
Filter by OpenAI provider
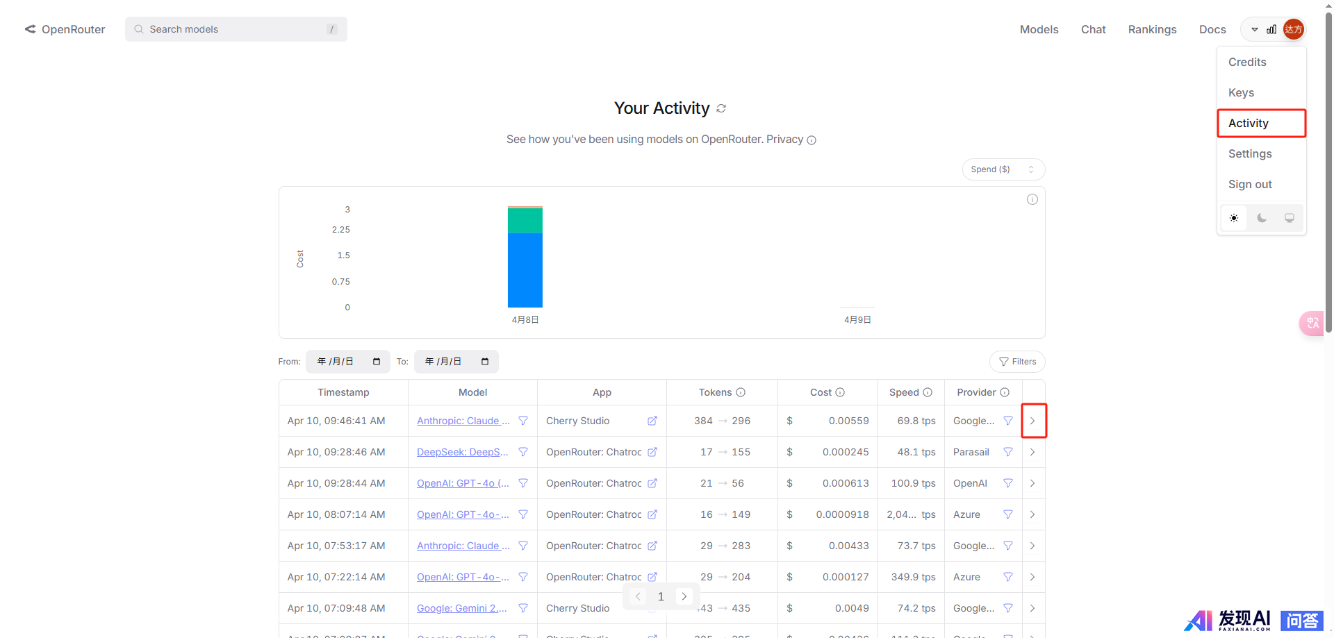(x=1008, y=483)
